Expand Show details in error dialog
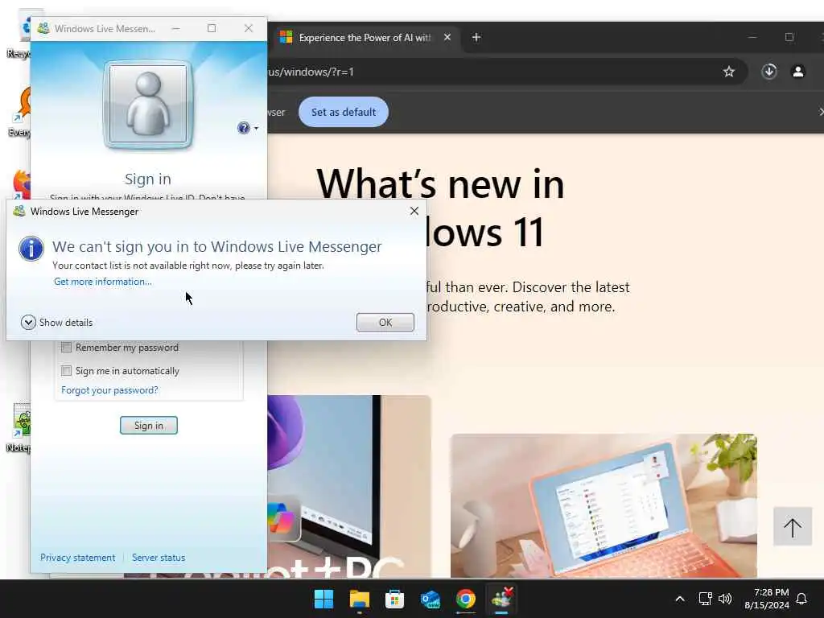The height and width of the screenshot is (618, 824). click(x=57, y=322)
